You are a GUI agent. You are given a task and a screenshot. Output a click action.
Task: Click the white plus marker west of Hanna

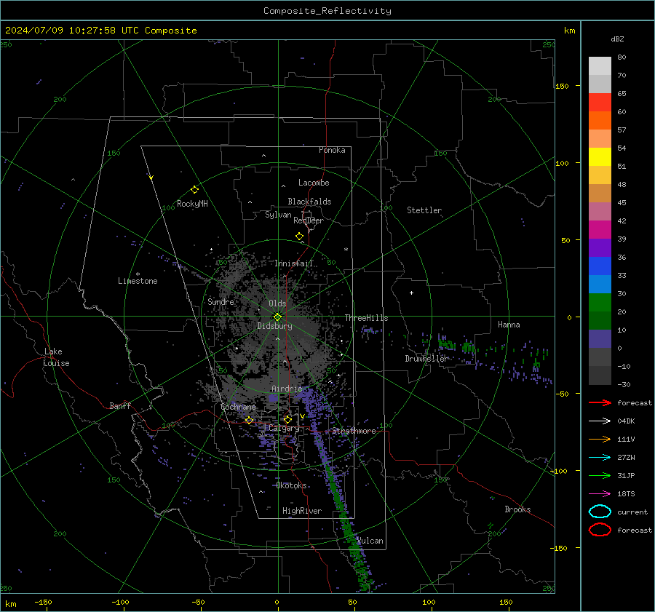coord(411,293)
